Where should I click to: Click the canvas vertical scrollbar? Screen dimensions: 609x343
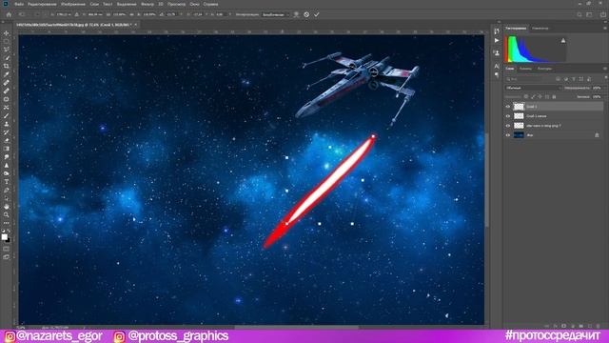point(487,180)
